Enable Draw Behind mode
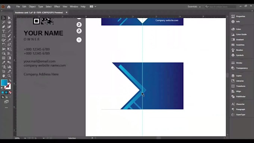The height and width of the screenshot is (143, 254). 6,97
